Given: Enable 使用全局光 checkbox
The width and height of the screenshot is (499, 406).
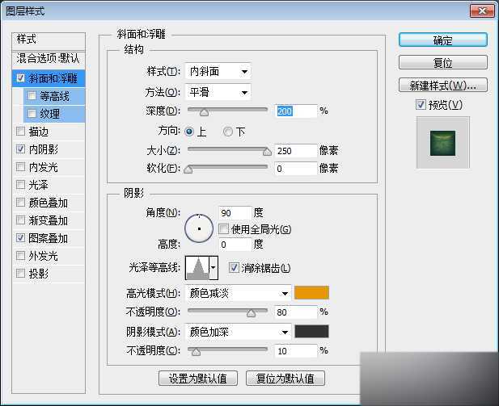Looking at the screenshot, I should click(x=224, y=229).
